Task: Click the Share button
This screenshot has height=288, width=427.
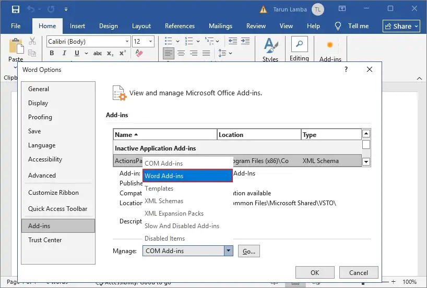Action: point(401,26)
